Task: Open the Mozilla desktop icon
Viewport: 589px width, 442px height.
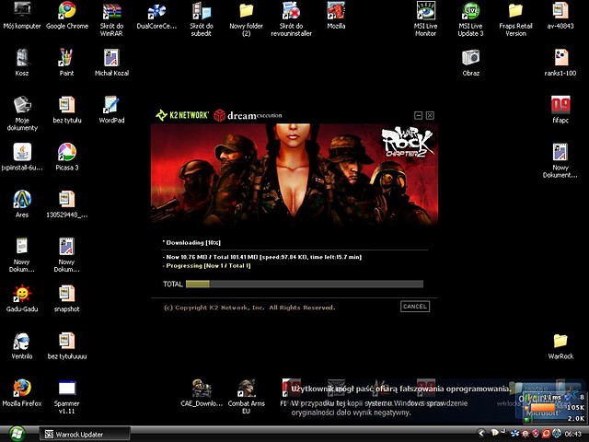Action: (336, 16)
